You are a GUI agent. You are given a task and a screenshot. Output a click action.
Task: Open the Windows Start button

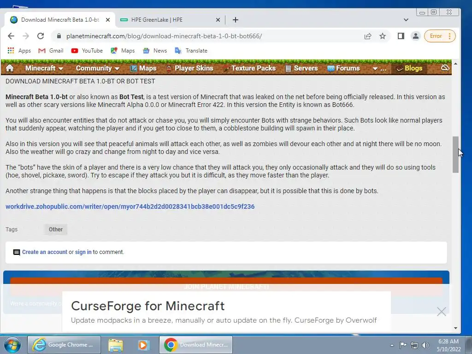(x=12, y=345)
